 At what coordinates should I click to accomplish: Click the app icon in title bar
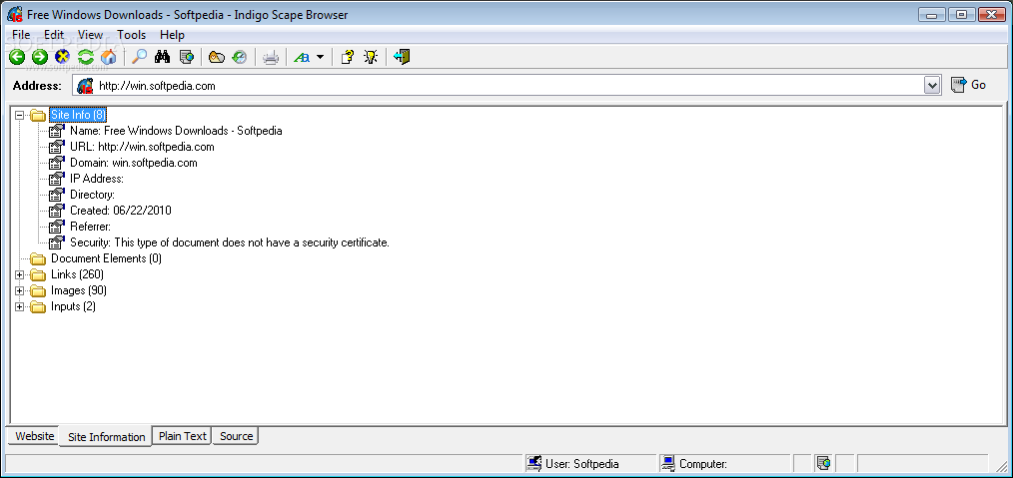14,14
